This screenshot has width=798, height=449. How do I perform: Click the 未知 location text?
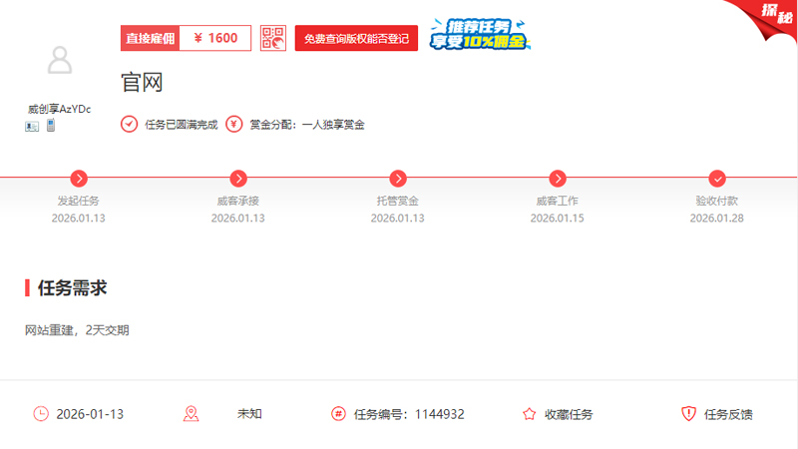click(x=249, y=414)
